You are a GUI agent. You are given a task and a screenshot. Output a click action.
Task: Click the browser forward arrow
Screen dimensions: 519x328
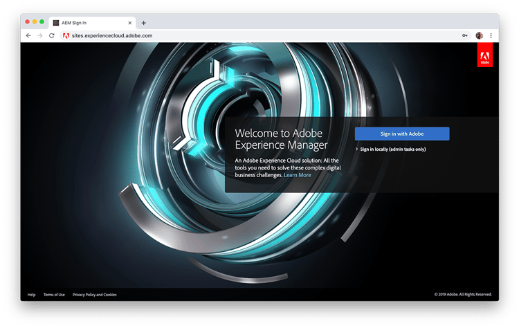coord(40,35)
